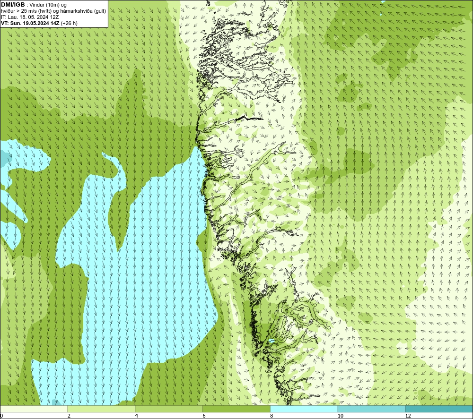Click the '6' scale label
This screenshot has height=419, width=473.
pyautogui.click(x=204, y=416)
